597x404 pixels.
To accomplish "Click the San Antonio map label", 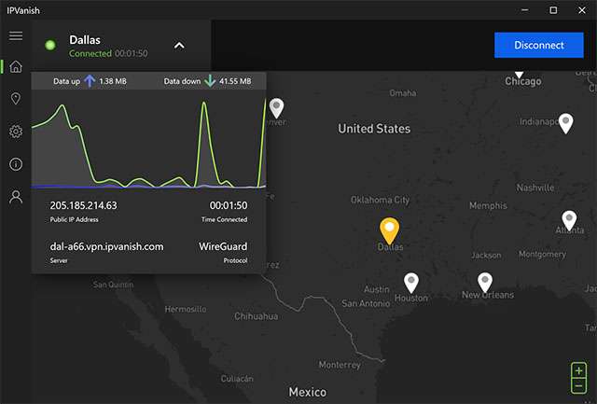I will [x=366, y=303].
